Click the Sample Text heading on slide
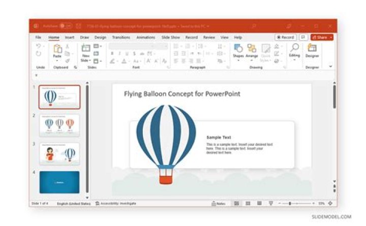366x226 pixels. pyautogui.click(x=219, y=137)
